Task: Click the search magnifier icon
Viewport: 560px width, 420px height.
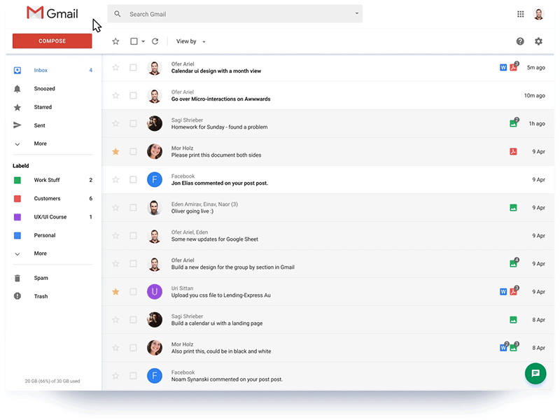Action: point(117,13)
